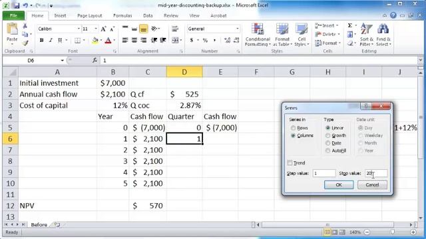
Task: Enable the Trend checkbox
Action: point(290,163)
